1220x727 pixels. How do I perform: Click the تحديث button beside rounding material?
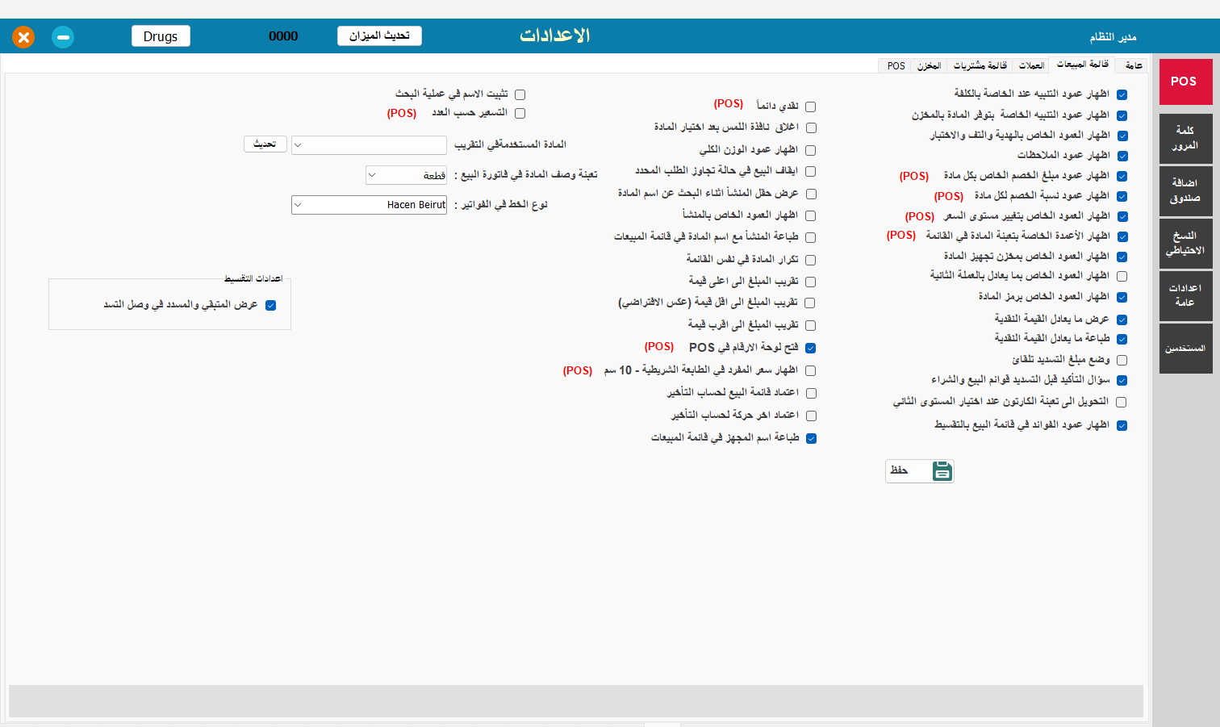click(265, 144)
